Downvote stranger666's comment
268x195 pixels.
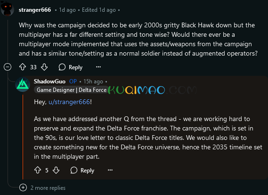click(x=44, y=67)
